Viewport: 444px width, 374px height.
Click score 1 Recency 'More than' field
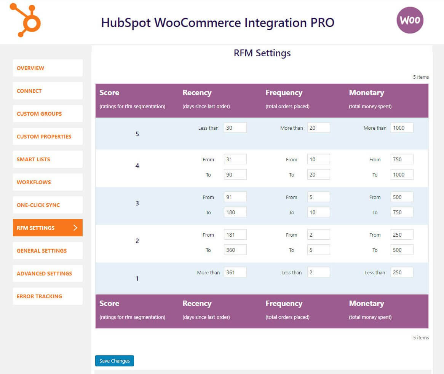click(235, 272)
